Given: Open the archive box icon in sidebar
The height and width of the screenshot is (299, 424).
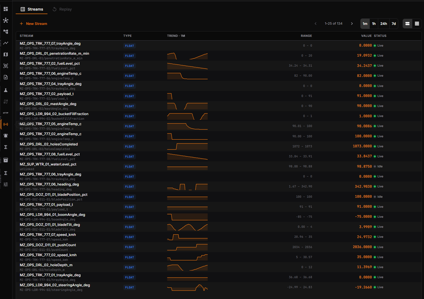Looking at the screenshot, I should point(6,160).
